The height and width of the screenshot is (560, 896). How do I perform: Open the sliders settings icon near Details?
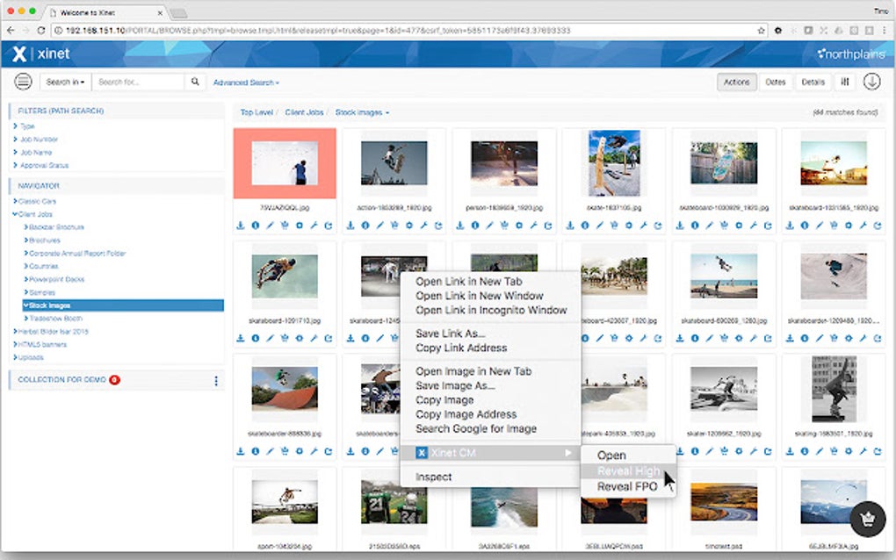[844, 83]
